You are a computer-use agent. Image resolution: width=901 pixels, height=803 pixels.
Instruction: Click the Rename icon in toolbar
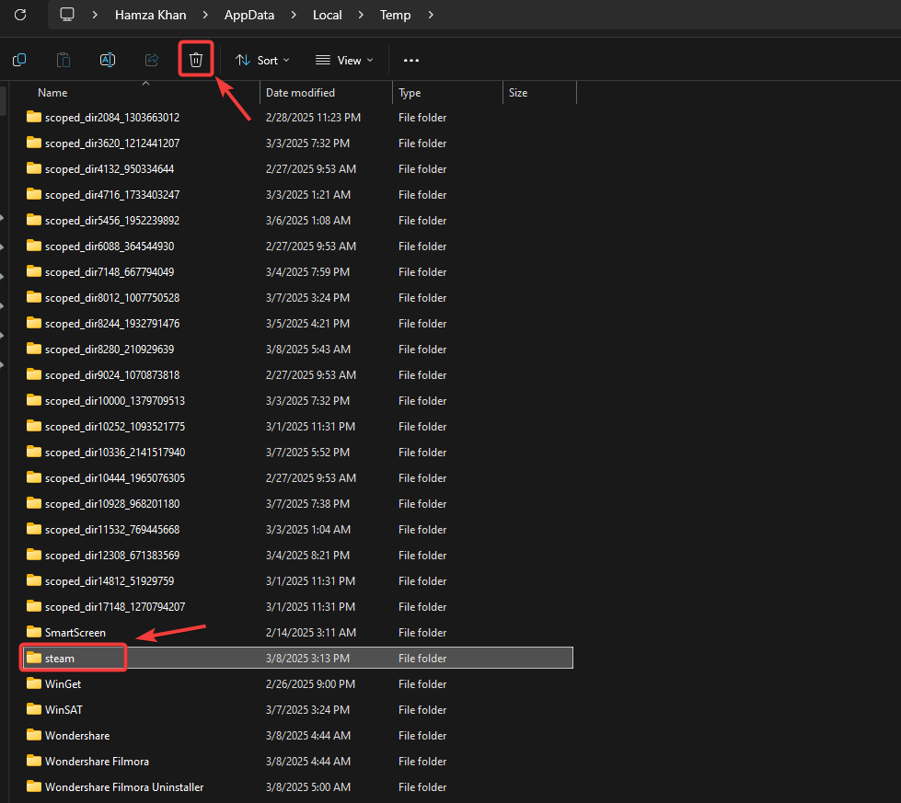pos(108,60)
